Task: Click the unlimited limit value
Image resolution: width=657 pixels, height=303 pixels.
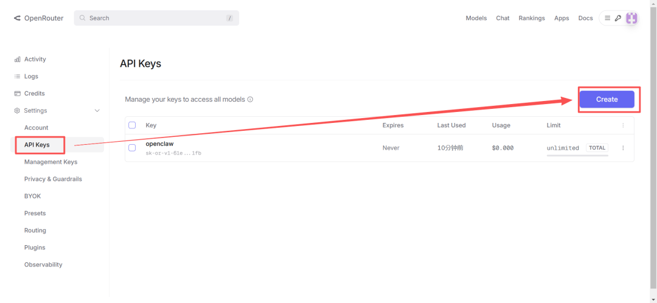Action: pyautogui.click(x=563, y=148)
